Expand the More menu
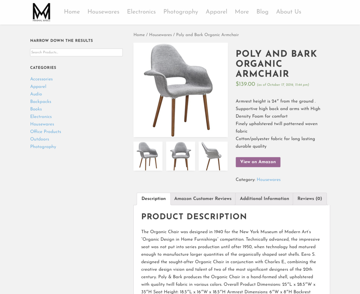The width and height of the screenshot is (360, 294). 242,12
